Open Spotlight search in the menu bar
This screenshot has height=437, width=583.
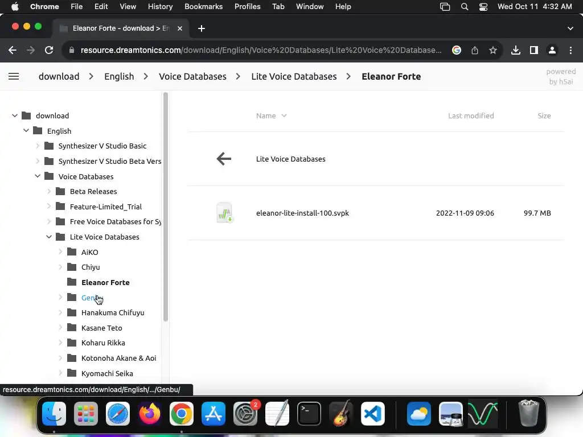[x=465, y=7]
